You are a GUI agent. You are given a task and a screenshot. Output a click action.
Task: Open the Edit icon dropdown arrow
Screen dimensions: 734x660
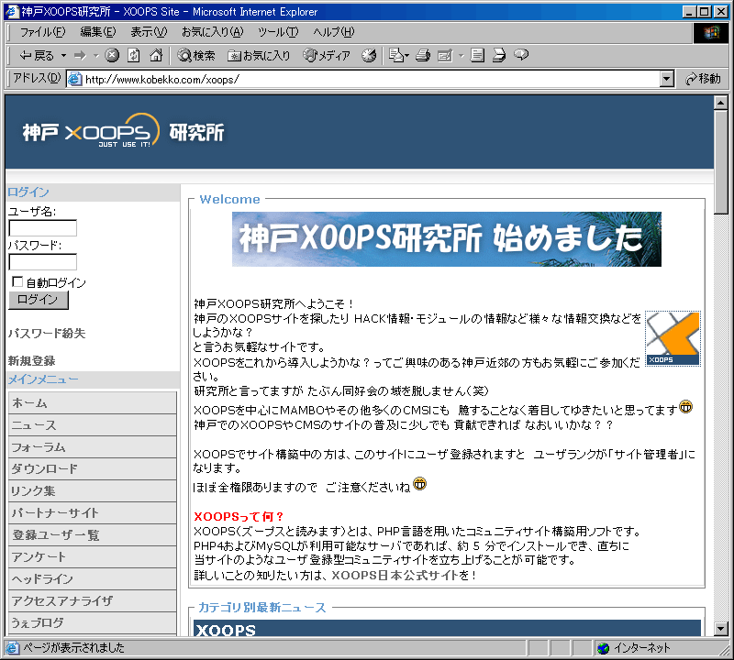[x=462, y=56]
